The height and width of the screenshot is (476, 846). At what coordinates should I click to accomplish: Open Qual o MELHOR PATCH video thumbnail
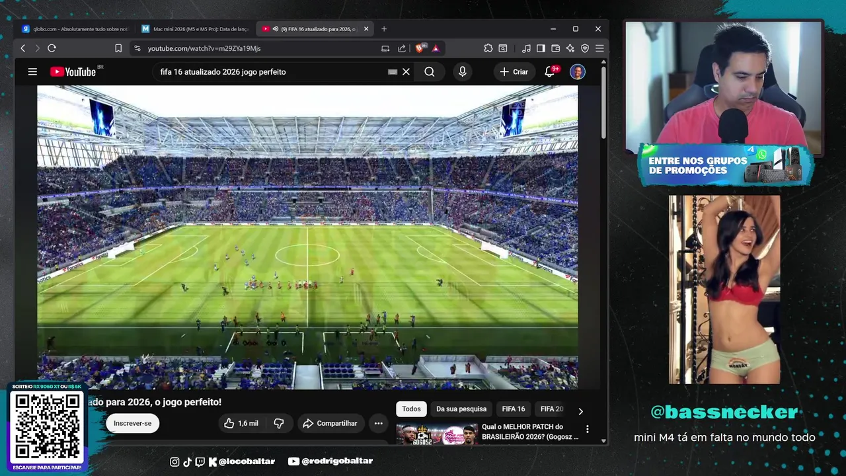[x=437, y=434]
